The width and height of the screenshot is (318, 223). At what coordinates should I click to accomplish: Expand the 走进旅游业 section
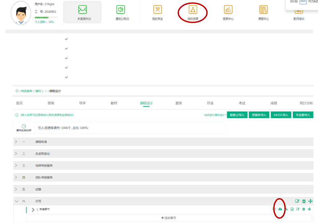pos(16,154)
